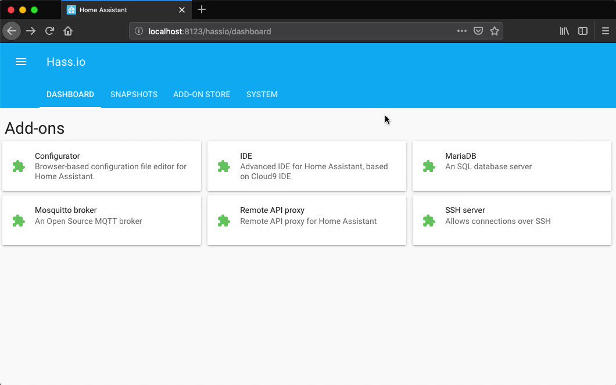Go back with the browser back arrow
The width and height of the screenshot is (616, 385).
tap(12, 31)
